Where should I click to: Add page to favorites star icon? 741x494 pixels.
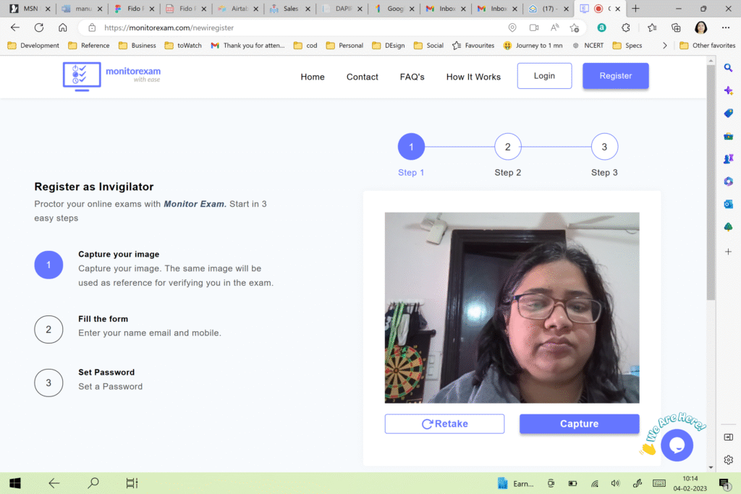[575, 27]
